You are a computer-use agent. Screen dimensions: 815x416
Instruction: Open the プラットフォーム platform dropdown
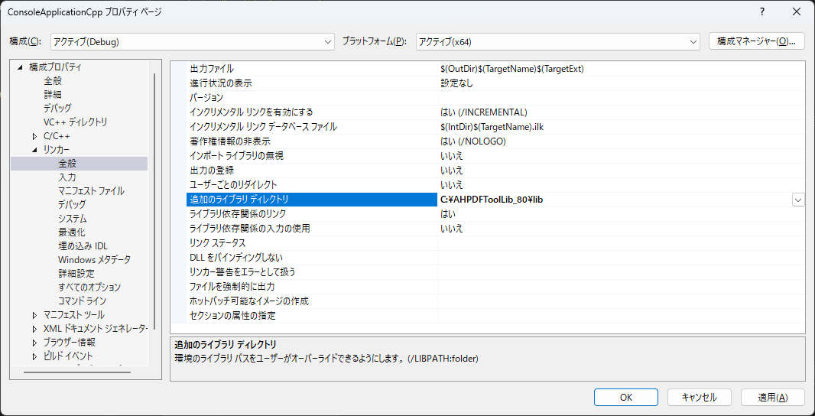pos(557,41)
